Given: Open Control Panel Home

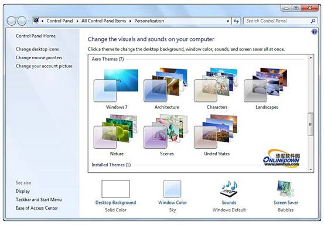Looking at the screenshot, I should (x=36, y=36).
